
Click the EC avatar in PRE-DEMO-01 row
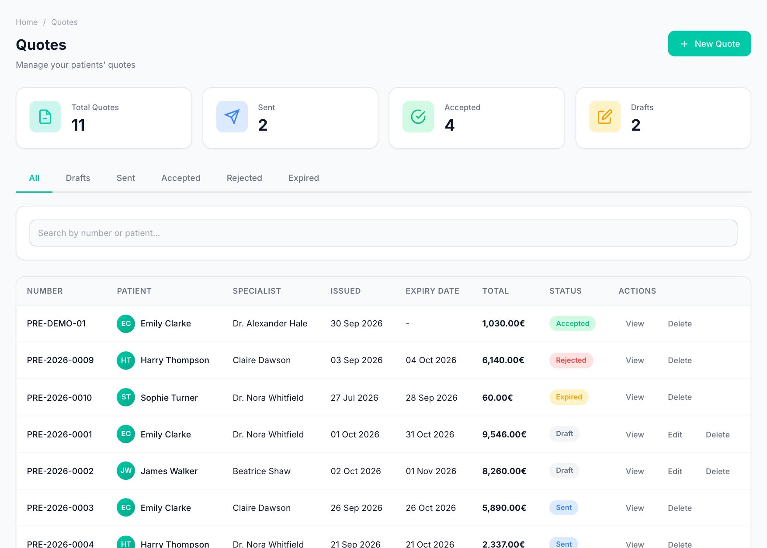126,324
